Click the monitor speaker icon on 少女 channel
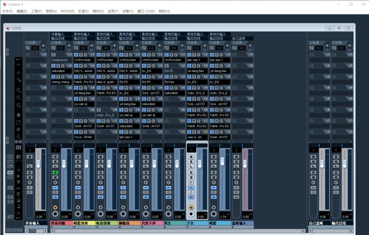Viewport: 369px width, 235px height. [x=191, y=208]
